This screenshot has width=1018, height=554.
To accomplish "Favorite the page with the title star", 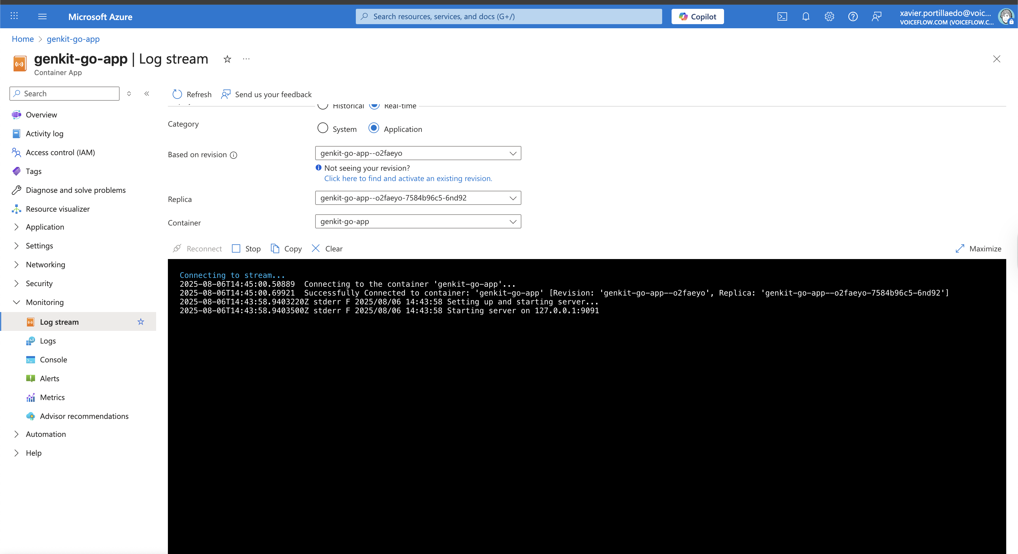I will click(x=227, y=59).
